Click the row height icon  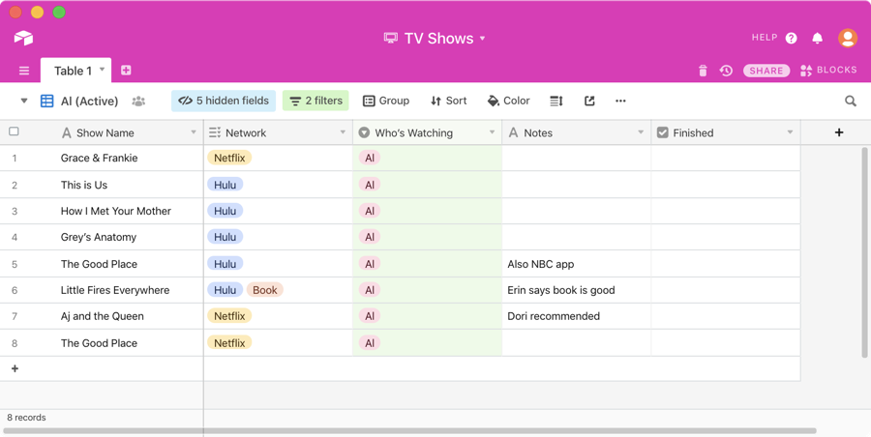pos(556,101)
